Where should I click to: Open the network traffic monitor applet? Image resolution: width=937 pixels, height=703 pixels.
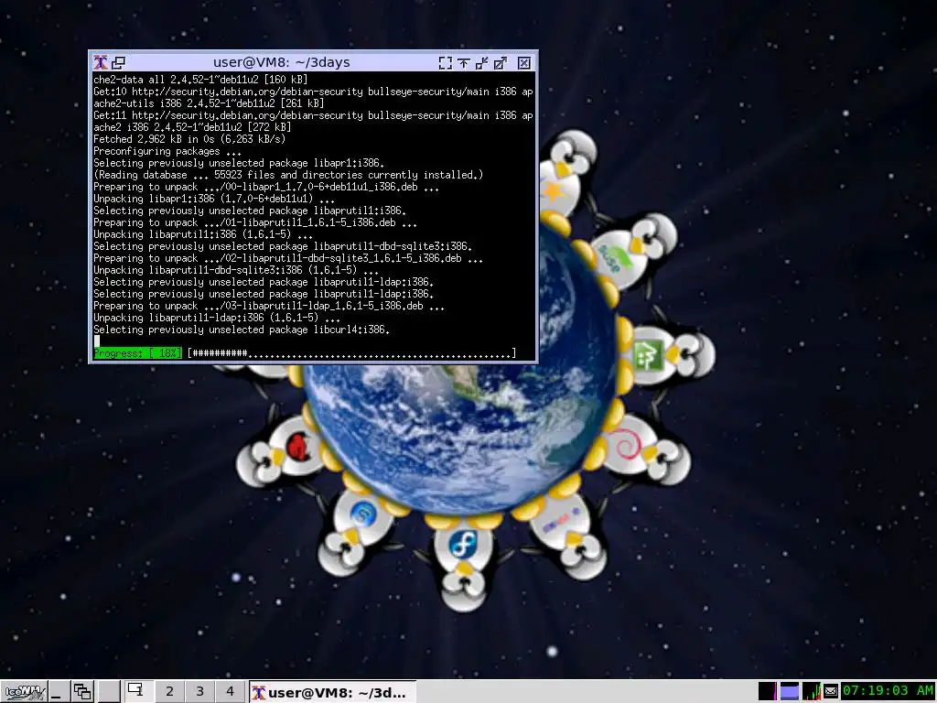click(812, 692)
